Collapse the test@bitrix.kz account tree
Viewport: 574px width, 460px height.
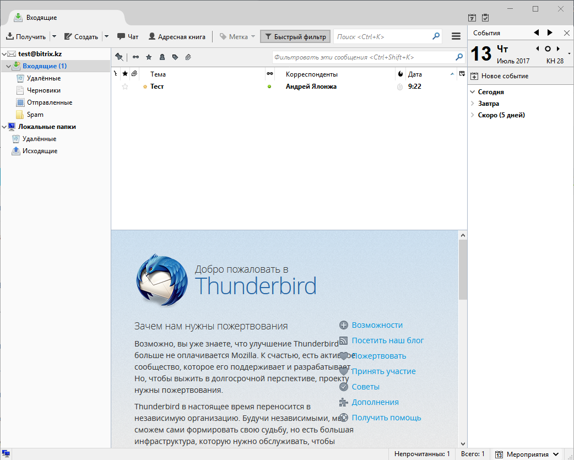(4, 54)
